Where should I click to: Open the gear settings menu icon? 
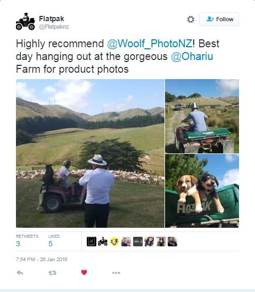point(191,19)
